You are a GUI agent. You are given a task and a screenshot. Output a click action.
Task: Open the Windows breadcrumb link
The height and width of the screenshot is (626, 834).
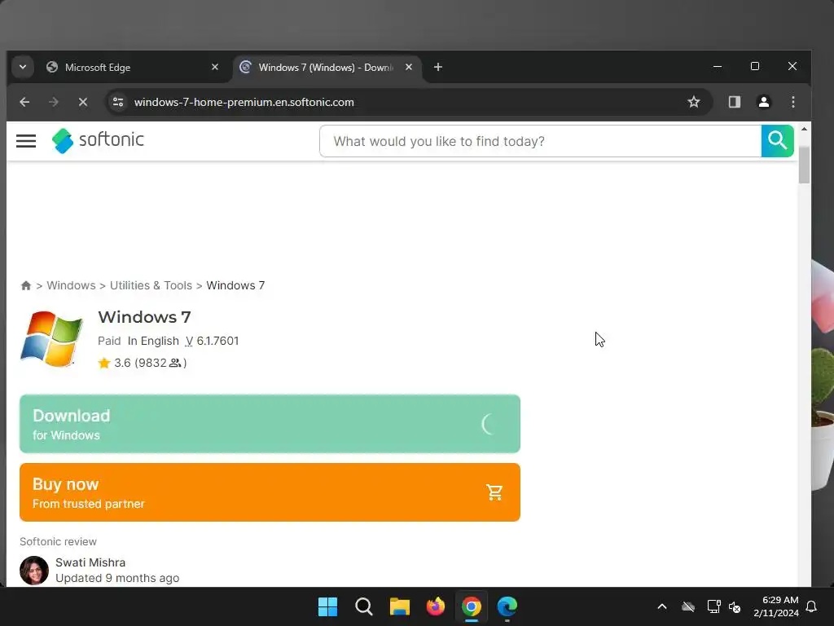[x=72, y=285]
